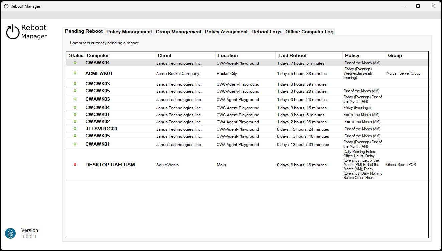View the Offline Computer Log tab
Screen dimensions: 442x251
(x=309, y=32)
